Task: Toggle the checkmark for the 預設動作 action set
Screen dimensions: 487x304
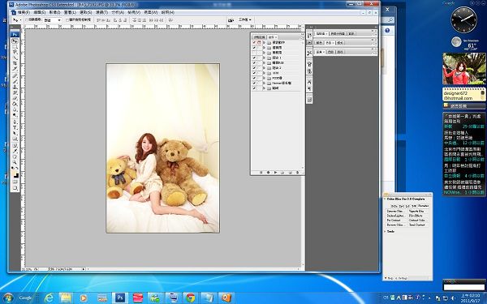Action: click(254, 42)
